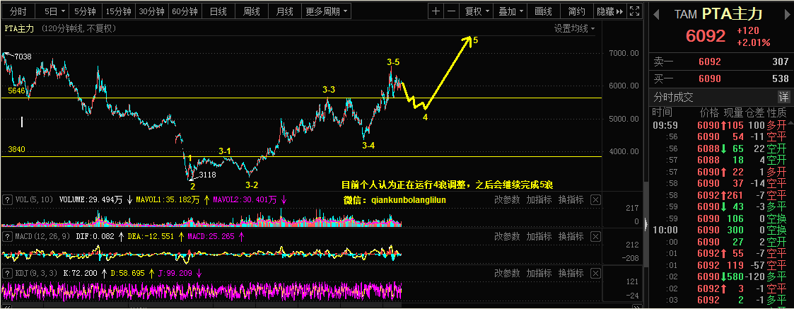This screenshot has width=794, height=309.
Task: Enter fullscreen chart view icon
Action: [x=635, y=11]
